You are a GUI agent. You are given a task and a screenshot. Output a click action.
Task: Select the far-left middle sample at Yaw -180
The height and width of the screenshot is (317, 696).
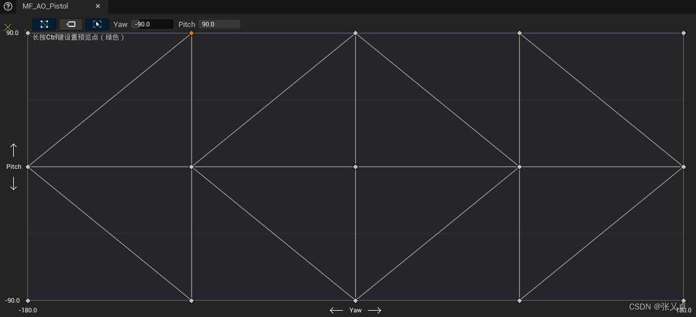click(28, 167)
